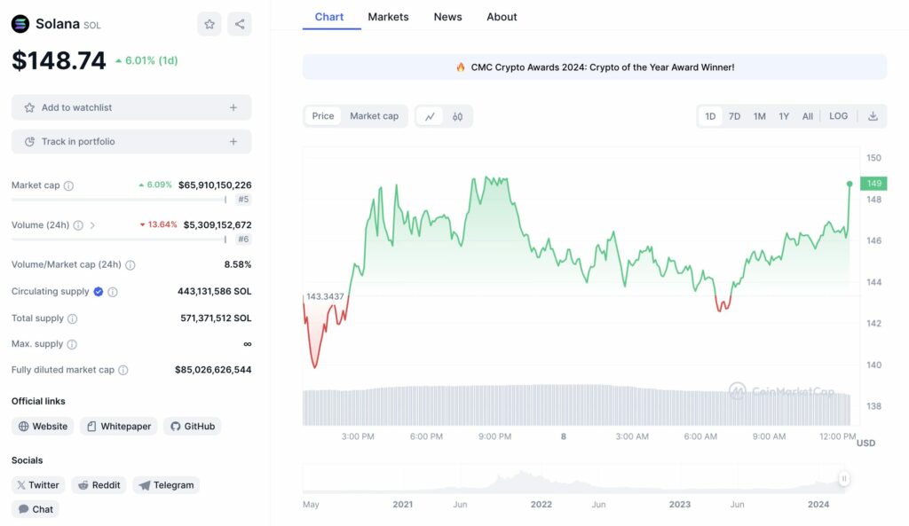Image resolution: width=909 pixels, height=526 pixels.
Task: Expand the Volume (24h) chevron
Action: 92,225
